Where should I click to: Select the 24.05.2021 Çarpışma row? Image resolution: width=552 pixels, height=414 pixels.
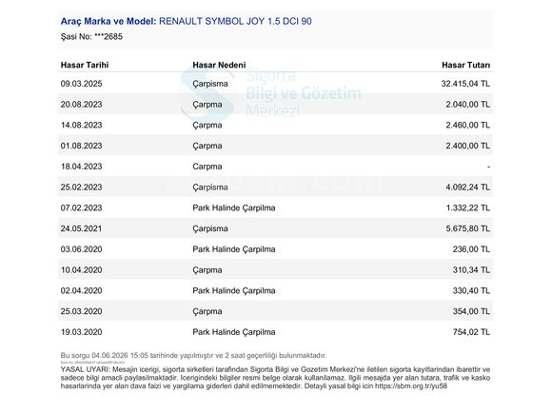tap(275, 228)
